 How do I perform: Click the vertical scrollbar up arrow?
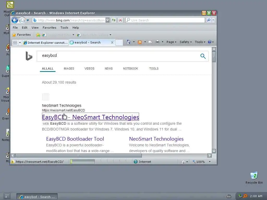coord(214,49)
